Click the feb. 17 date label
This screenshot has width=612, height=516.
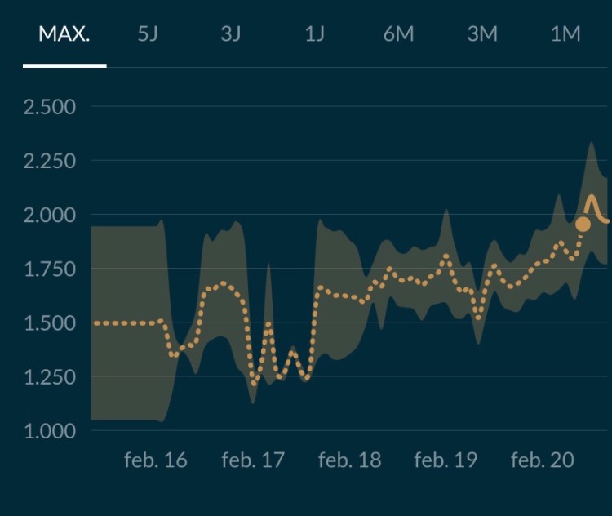pos(253,460)
